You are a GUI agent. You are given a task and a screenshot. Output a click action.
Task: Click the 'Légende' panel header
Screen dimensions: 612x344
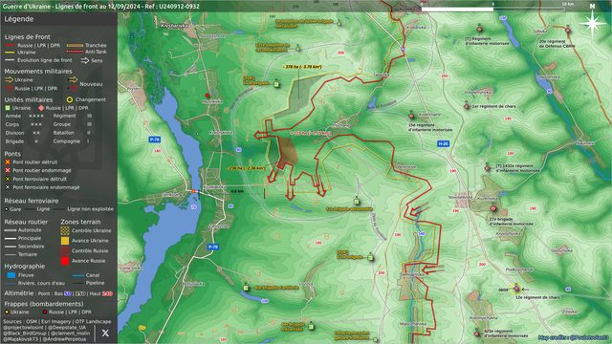(19, 19)
